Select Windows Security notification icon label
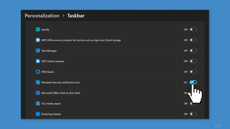Screen dimensions: 230x129 coord(61,82)
